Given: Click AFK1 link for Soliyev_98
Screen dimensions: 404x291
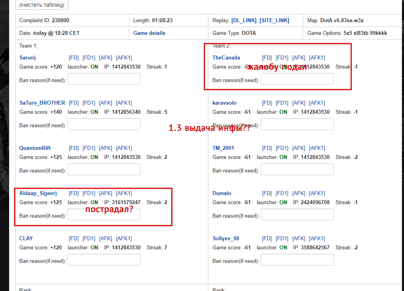Looking at the screenshot, I should (317, 239).
